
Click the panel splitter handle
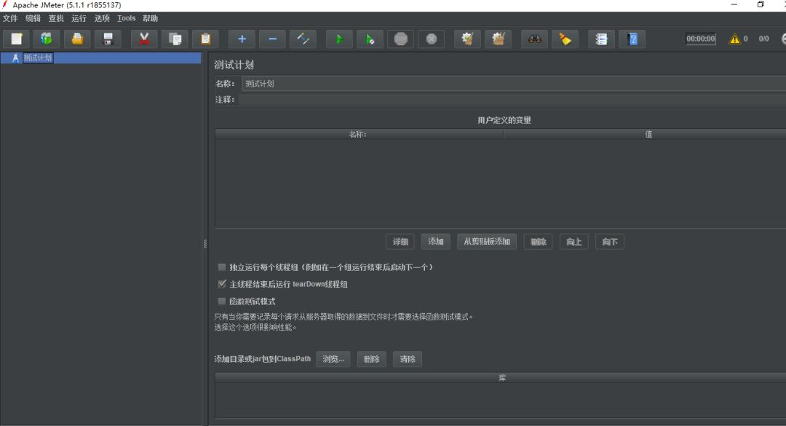(205, 245)
